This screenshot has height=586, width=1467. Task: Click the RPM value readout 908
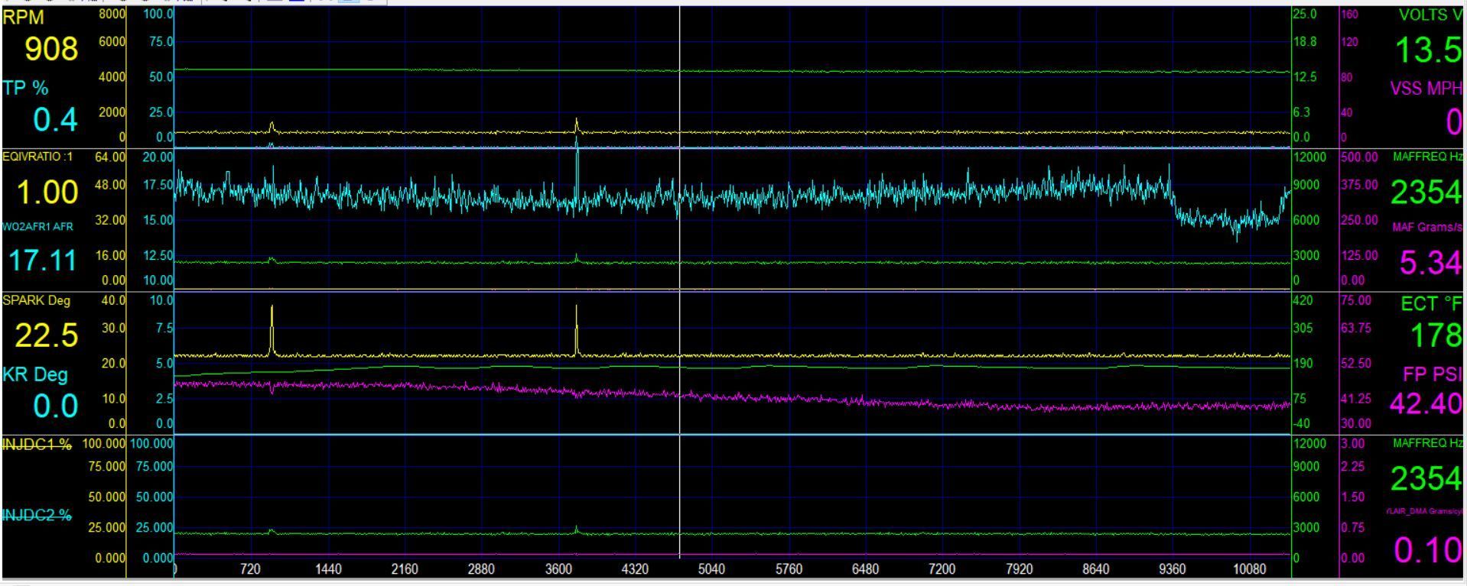[51, 50]
